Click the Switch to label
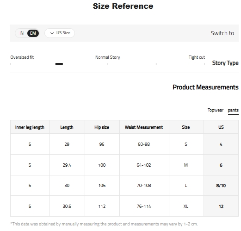 (x=222, y=33)
